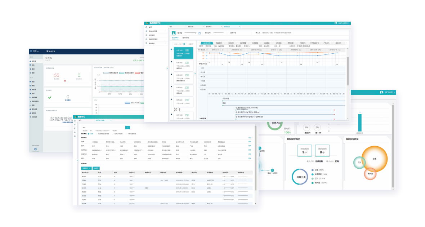425x227 pixels.
Task: Switch to the 临床文档 tab
Action: [x=185, y=37]
